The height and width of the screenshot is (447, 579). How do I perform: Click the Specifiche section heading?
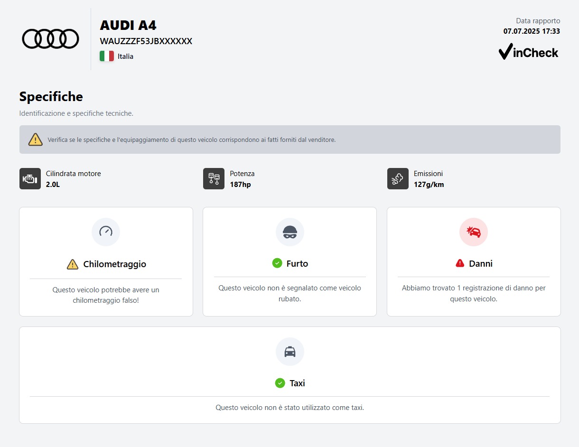tap(51, 97)
